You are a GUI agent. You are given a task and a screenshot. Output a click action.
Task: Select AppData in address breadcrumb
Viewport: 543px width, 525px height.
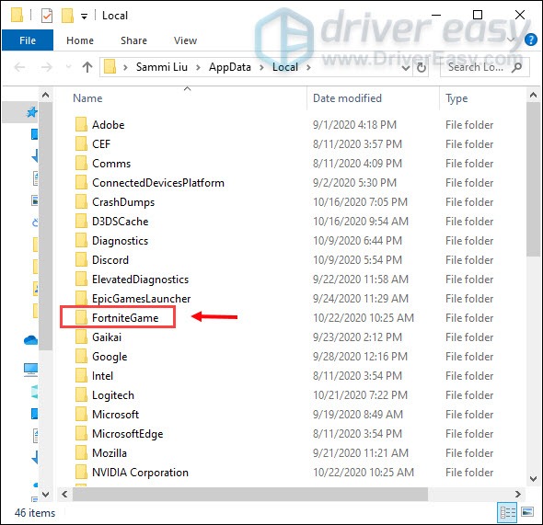(229, 67)
